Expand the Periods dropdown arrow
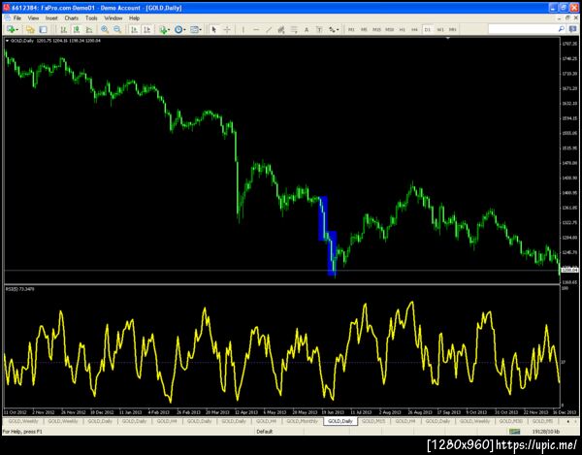Viewport: 582px width, 455px height. tap(185, 30)
